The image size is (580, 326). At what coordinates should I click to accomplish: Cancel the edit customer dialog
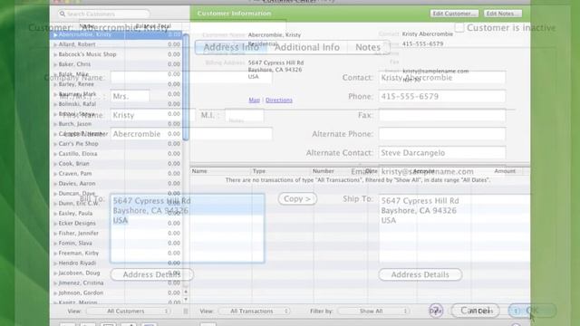coord(475,311)
